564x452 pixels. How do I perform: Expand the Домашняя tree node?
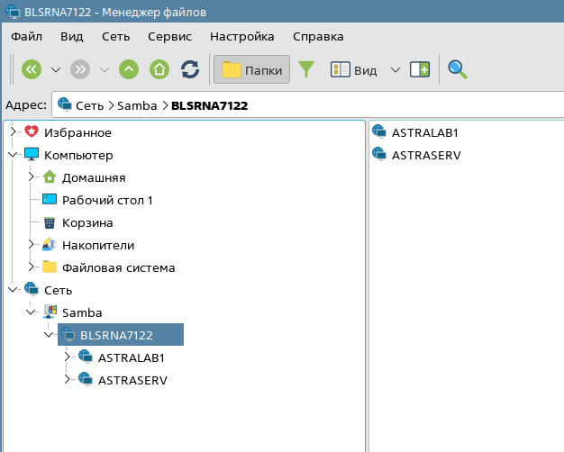coord(31,176)
